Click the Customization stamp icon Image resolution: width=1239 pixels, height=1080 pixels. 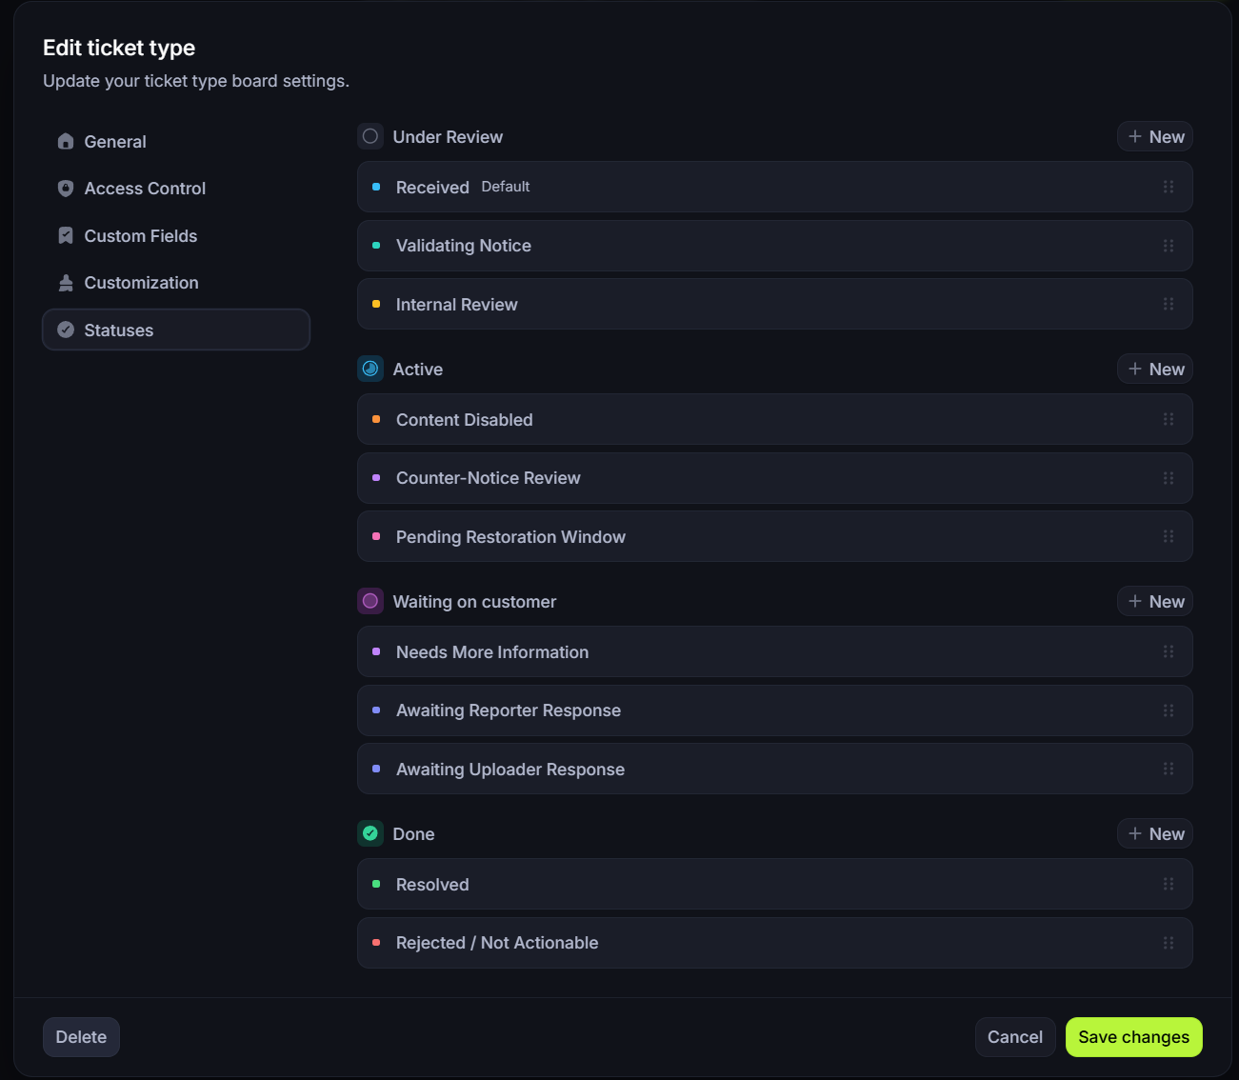pyautogui.click(x=66, y=283)
